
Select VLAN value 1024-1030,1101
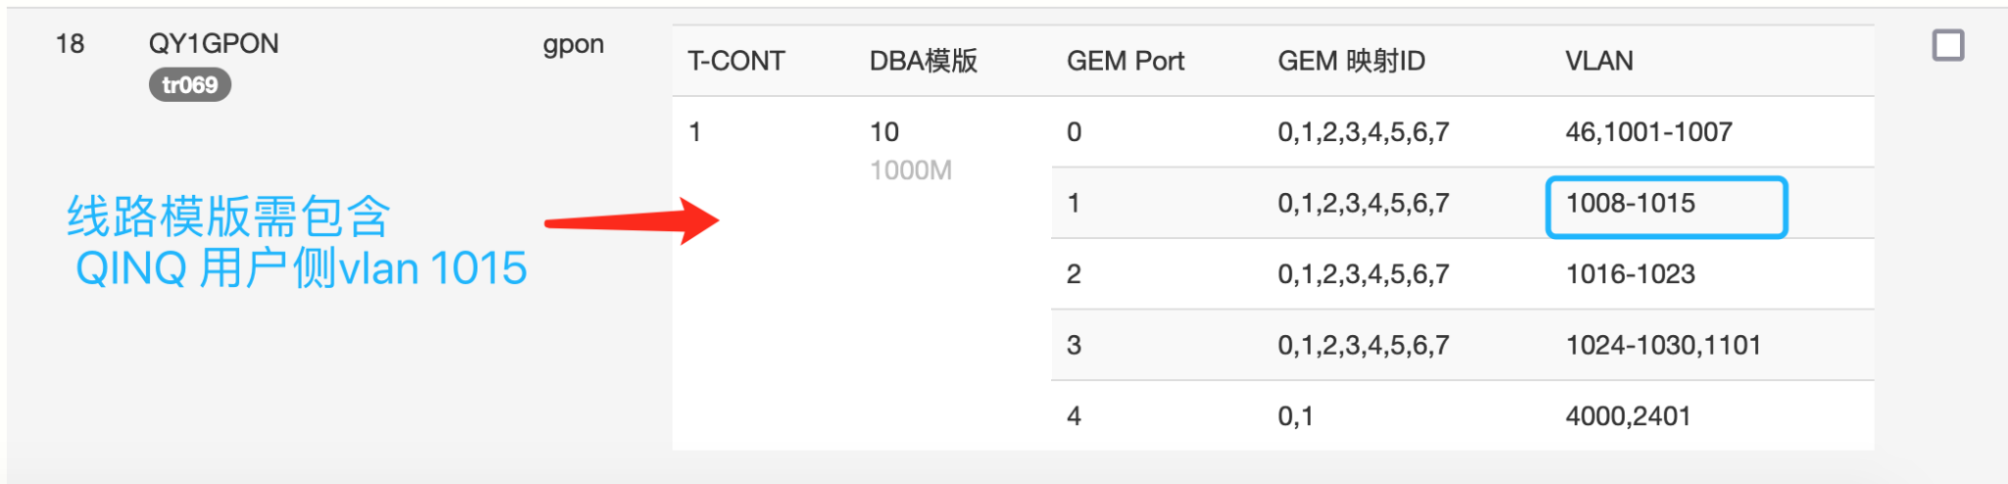click(x=1663, y=345)
